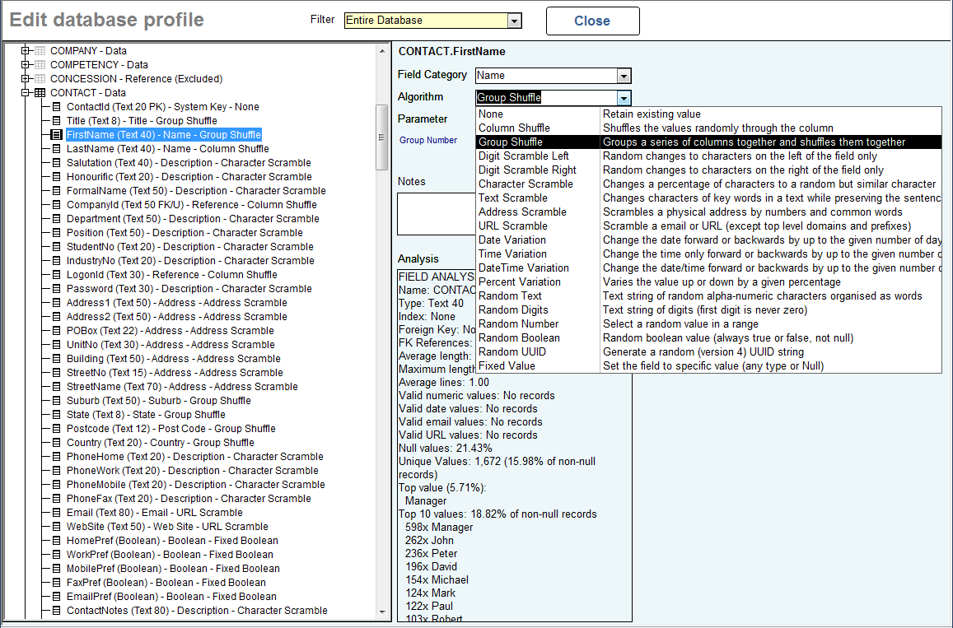The image size is (953, 628).
Task: Click the Address1 field icon
Action: [x=57, y=302]
